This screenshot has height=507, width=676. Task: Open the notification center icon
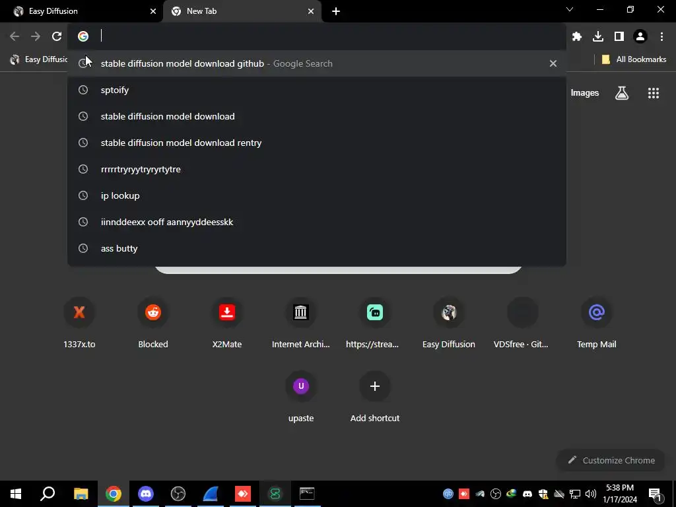(x=656, y=494)
